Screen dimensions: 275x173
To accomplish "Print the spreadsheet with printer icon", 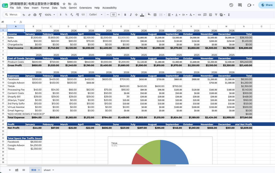I will pyautogui.click(x=35, y=15).
